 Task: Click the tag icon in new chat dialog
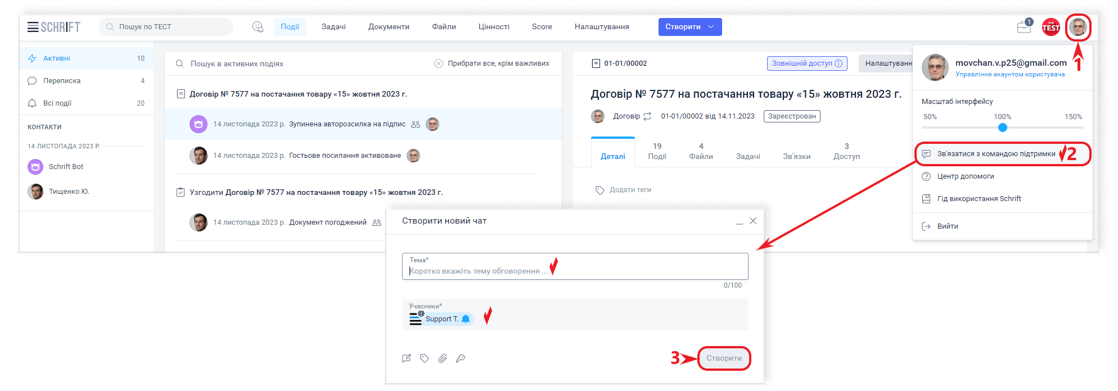pyautogui.click(x=425, y=358)
